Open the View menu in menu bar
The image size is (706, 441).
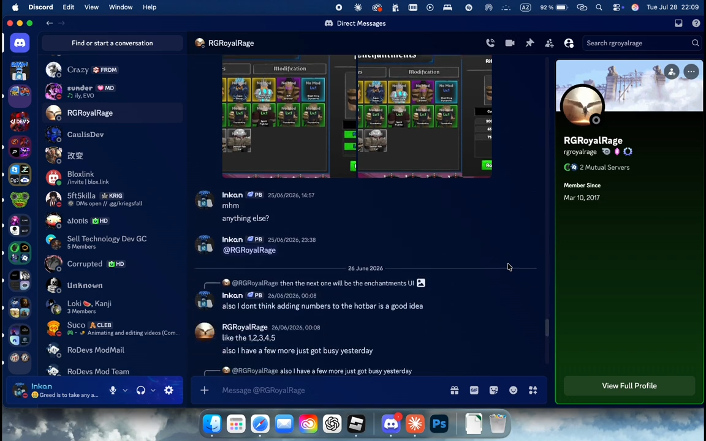(91, 7)
